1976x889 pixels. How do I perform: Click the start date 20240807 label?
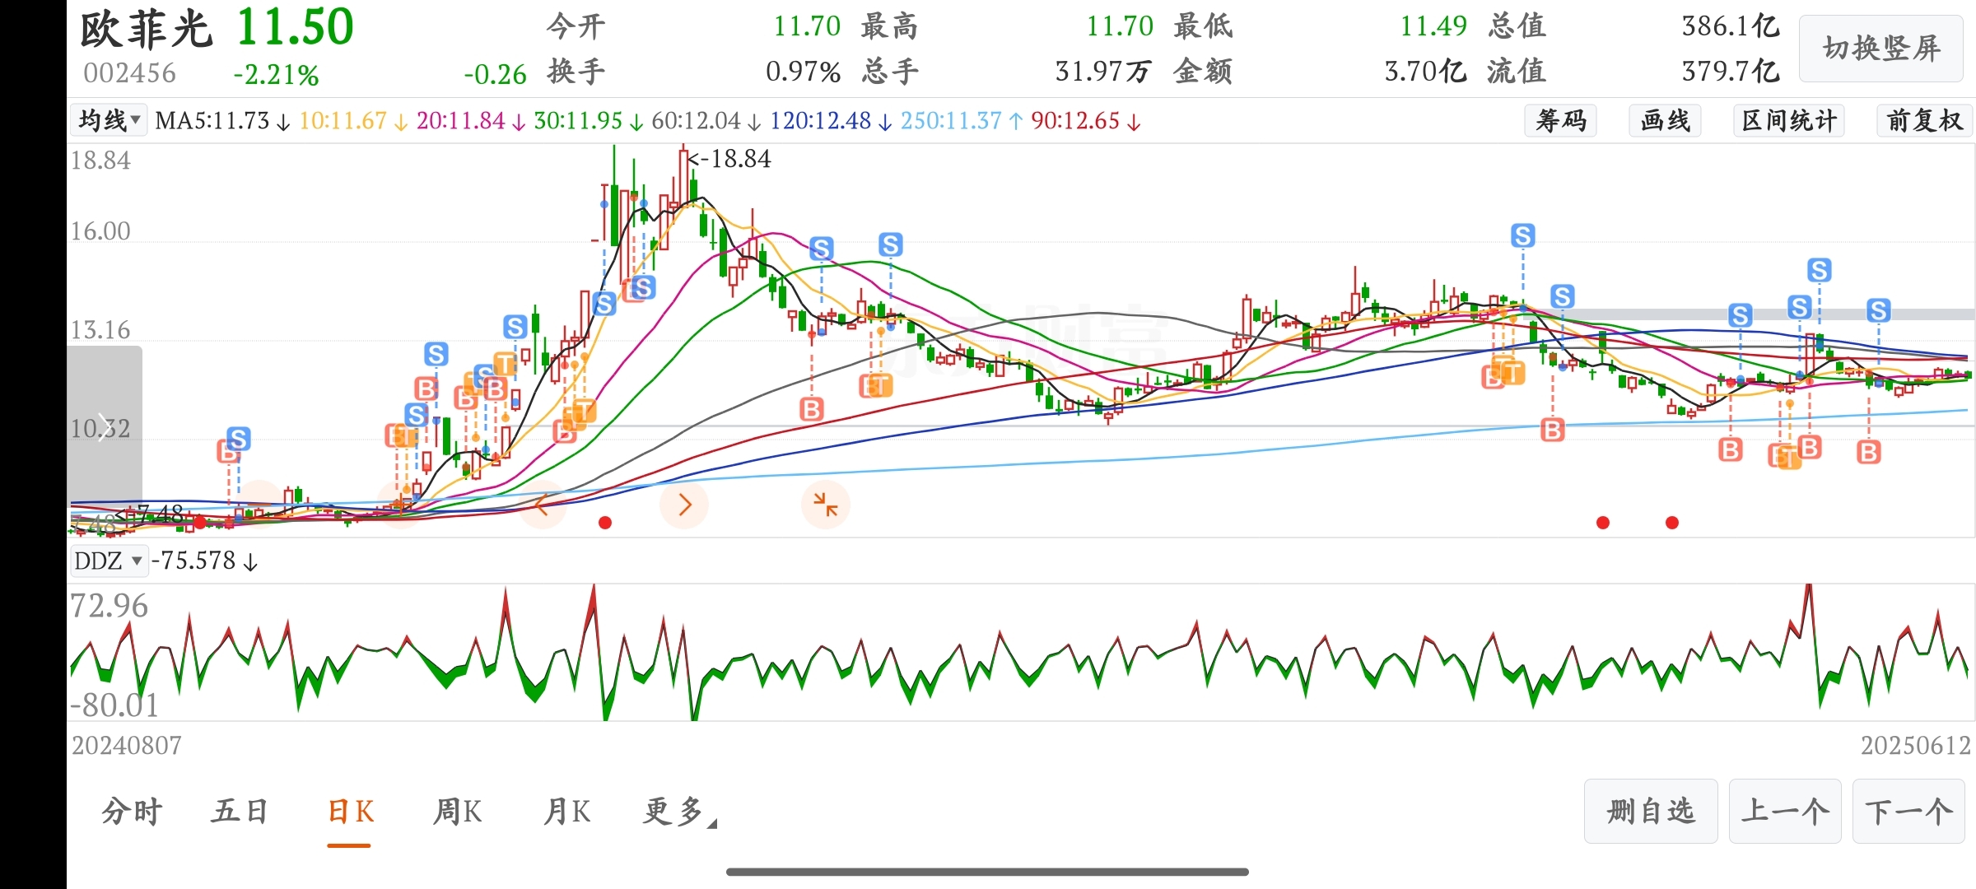click(126, 746)
